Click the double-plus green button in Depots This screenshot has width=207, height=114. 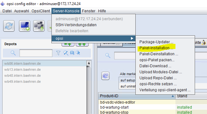82,45
